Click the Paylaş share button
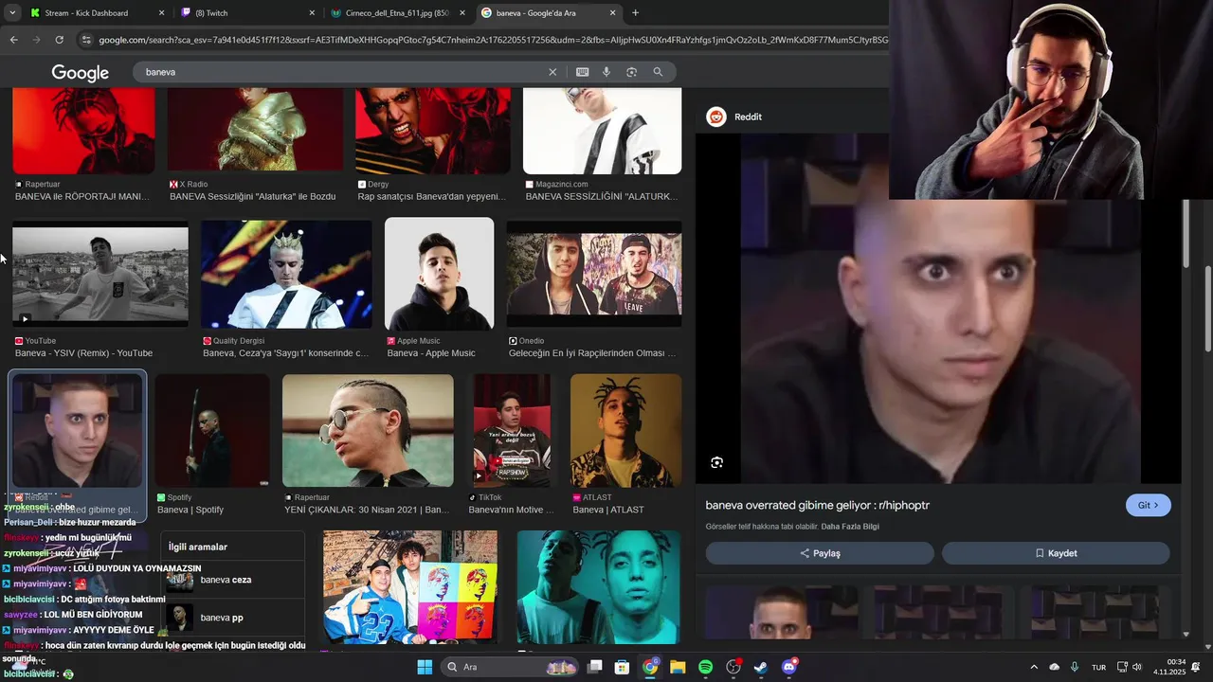This screenshot has width=1213, height=682. (x=820, y=553)
